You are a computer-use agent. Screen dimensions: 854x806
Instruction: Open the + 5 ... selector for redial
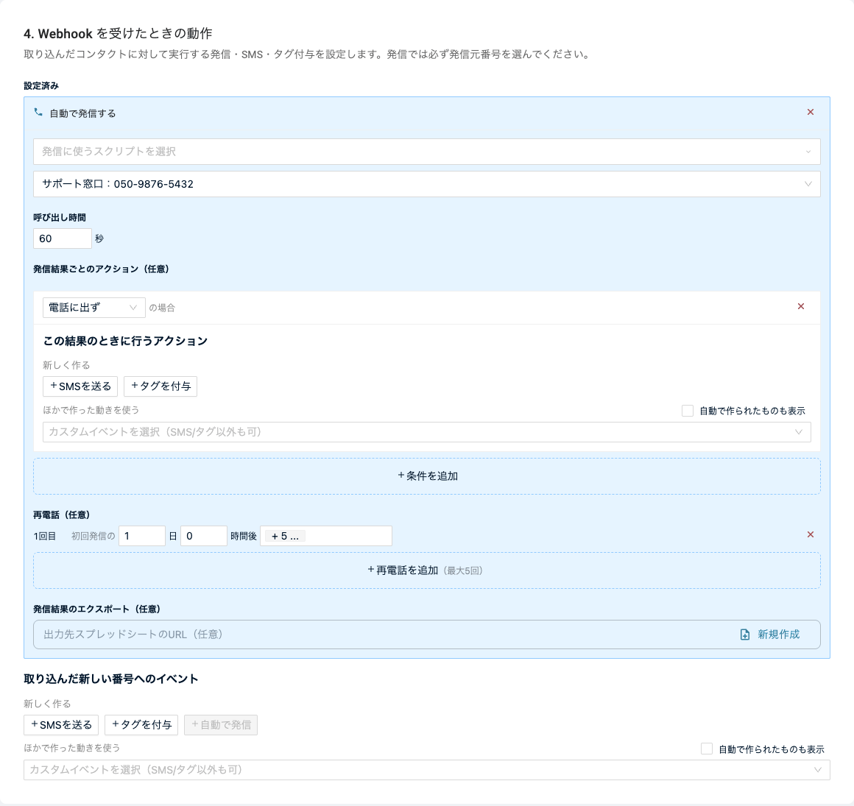[x=325, y=536]
